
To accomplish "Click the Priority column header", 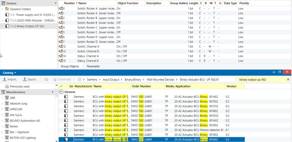I will click(x=244, y=3).
